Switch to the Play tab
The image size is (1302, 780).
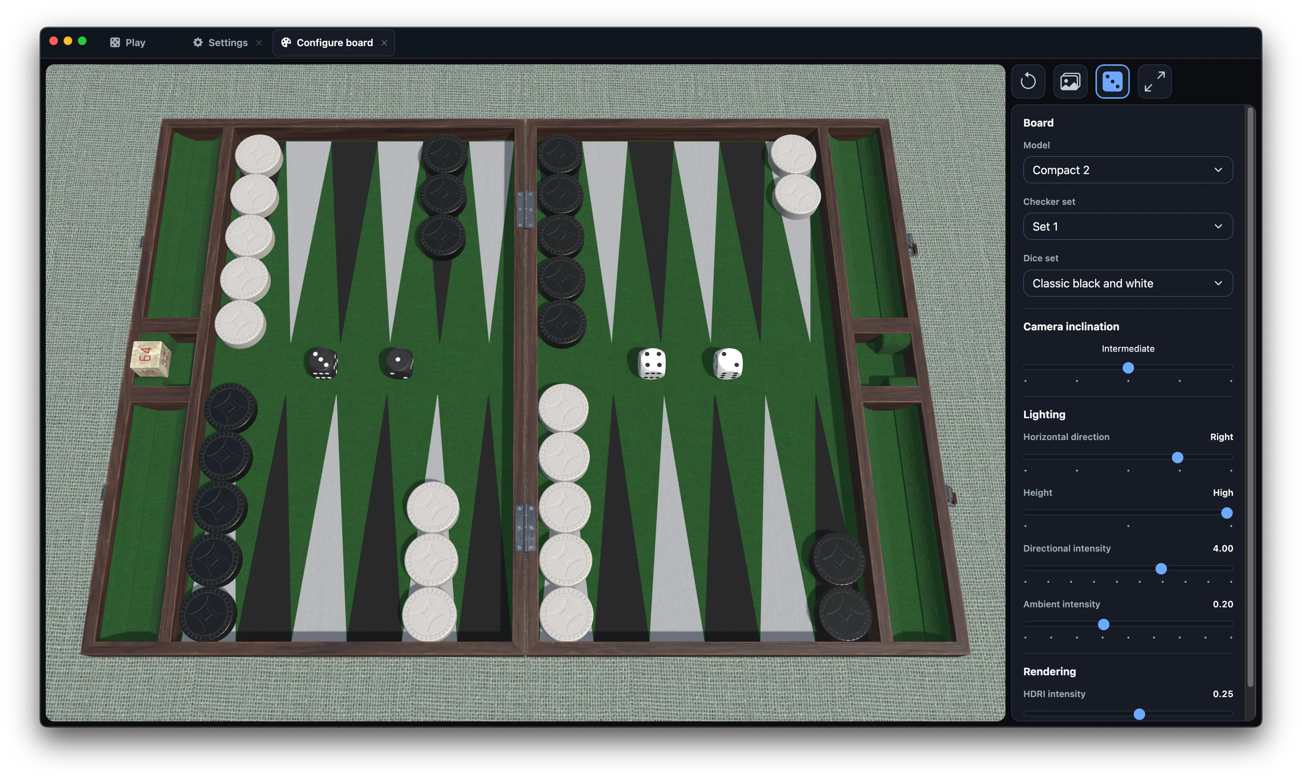pos(128,43)
